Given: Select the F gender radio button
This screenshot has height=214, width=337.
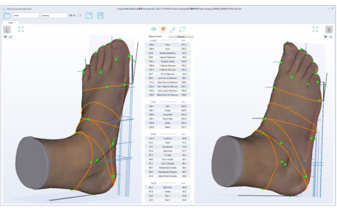Looking at the screenshot, I should point(78,15).
